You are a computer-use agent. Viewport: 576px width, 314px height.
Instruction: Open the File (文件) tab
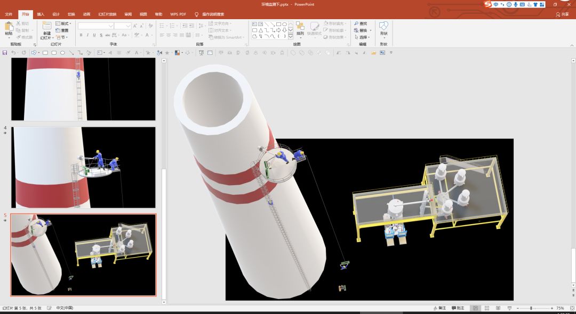tap(9, 14)
